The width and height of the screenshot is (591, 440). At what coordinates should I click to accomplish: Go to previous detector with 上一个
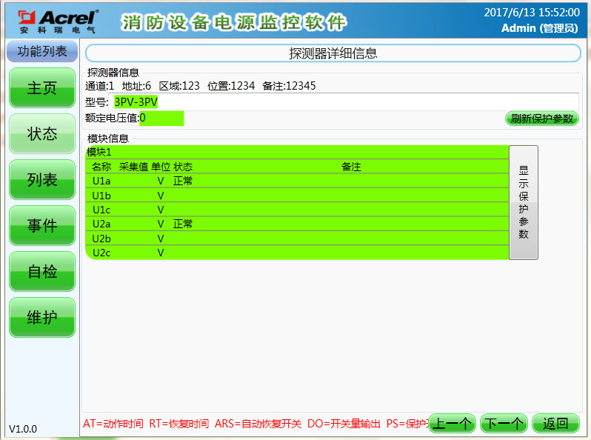pos(452,424)
